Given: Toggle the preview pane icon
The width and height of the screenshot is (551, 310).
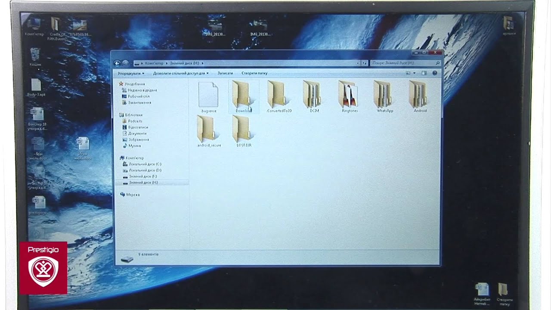Looking at the screenshot, I should pyautogui.click(x=424, y=73).
